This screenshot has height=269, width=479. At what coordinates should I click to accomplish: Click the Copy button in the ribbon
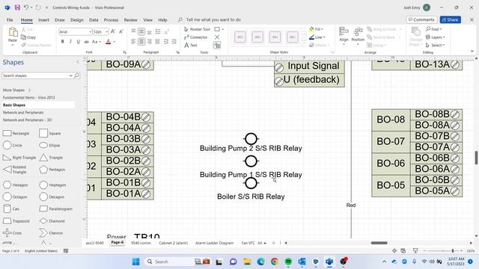[x=28, y=37]
